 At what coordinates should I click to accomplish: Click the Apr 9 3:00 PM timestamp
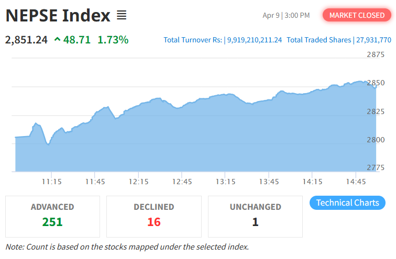286,15
